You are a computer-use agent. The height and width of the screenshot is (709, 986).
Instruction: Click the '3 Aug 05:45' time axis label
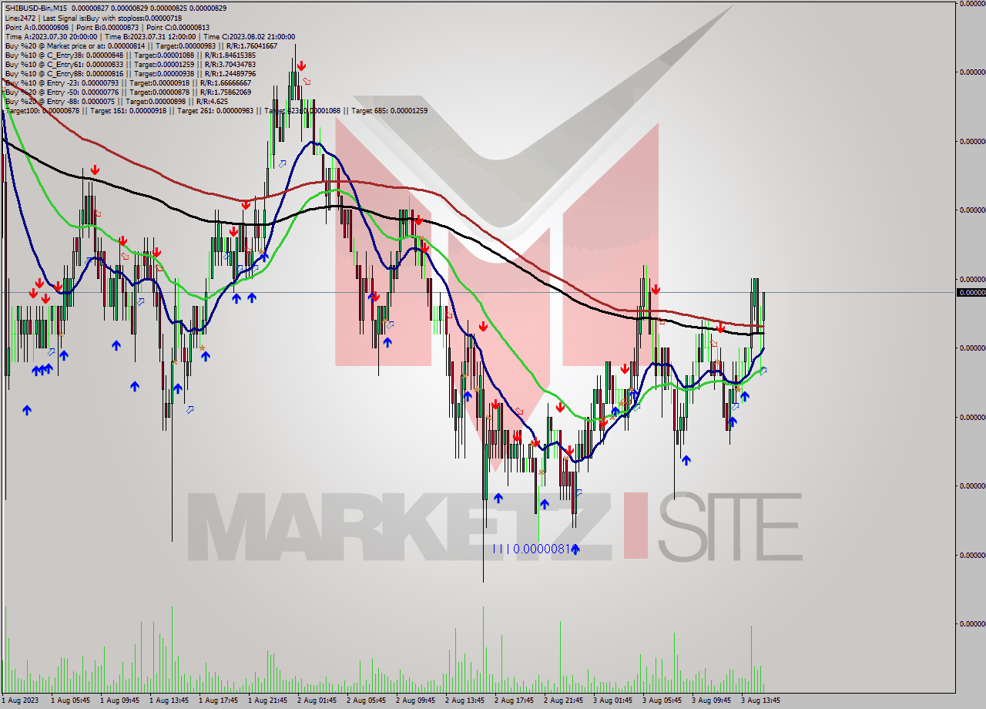pyautogui.click(x=662, y=701)
